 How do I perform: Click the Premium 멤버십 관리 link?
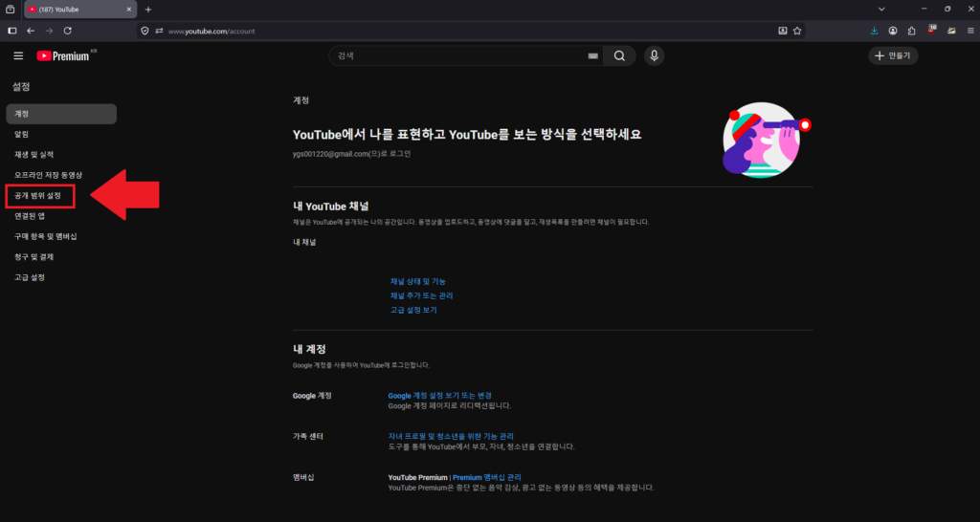(487, 478)
